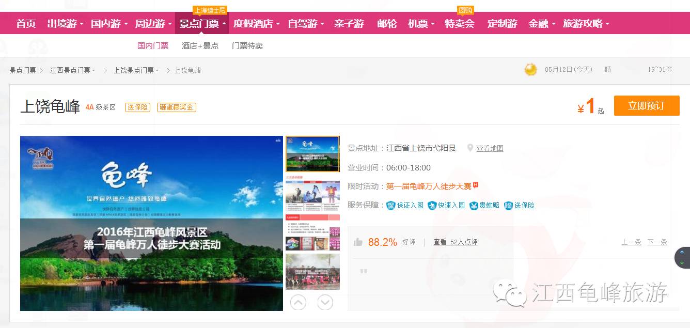Expand the 出境游 navigation dropdown

65,24
